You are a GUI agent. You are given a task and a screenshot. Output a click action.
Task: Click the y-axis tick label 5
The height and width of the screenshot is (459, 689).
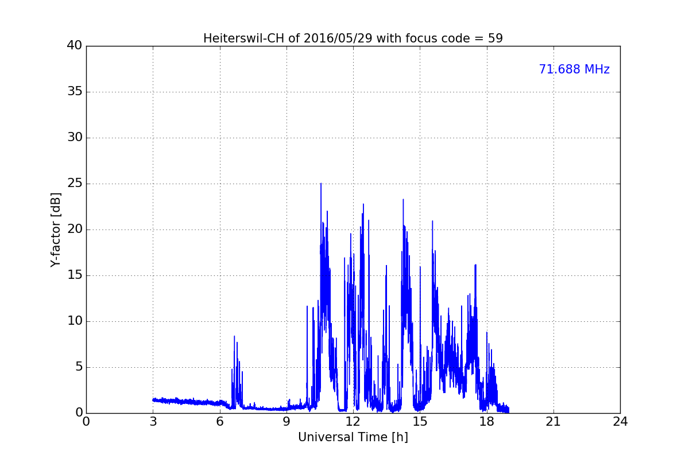79,367
